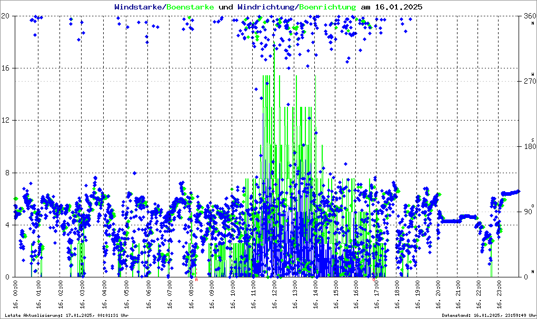Click the green Boenstarke title word
Screen dimensions: 537x319
191,7
